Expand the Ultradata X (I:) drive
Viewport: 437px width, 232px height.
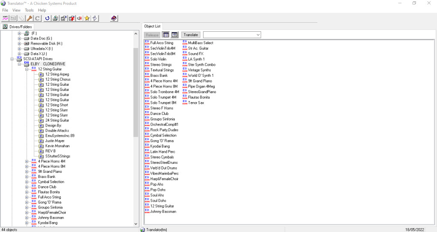pyautogui.click(x=19, y=48)
